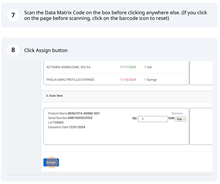The height and width of the screenshot is (184, 220).
Task: Focus the Qty input field
Action: click(x=153, y=119)
